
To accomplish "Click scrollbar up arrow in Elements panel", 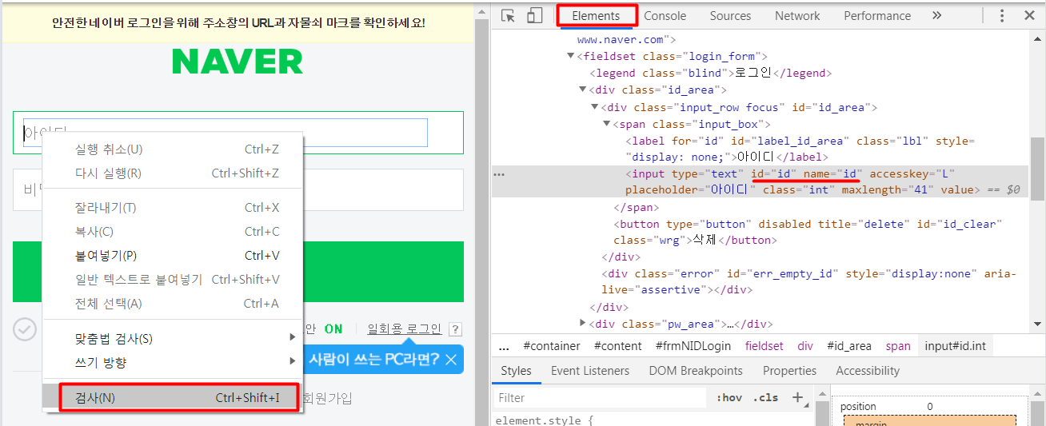I will tap(1037, 38).
